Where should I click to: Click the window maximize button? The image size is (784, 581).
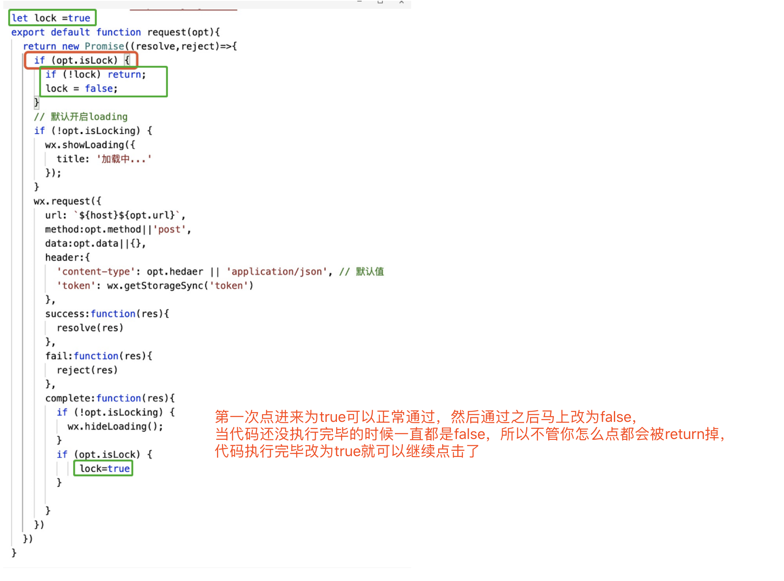pyautogui.click(x=380, y=2)
